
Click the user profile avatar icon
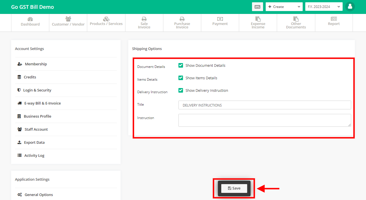pyautogui.click(x=350, y=7)
